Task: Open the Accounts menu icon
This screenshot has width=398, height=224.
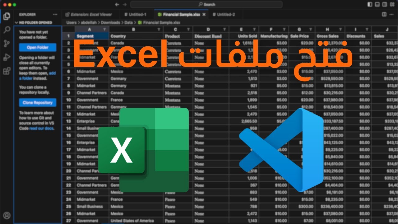Action: (7, 216)
